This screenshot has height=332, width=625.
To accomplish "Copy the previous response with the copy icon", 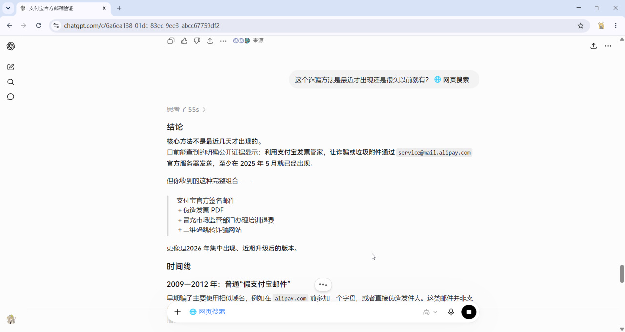I will click(171, 41).
